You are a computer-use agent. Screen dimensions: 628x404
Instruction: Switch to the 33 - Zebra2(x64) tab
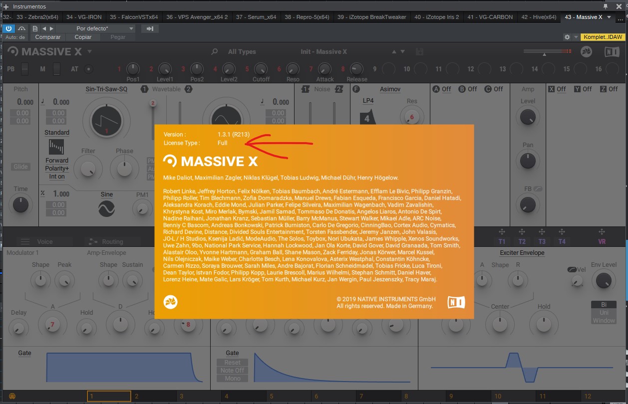[x=37, y=17]
